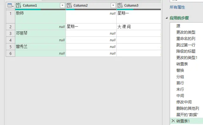Delete the 转置表1 step with X icon
This screenshot has height=125, width=203.
click(x=173, y=121)
